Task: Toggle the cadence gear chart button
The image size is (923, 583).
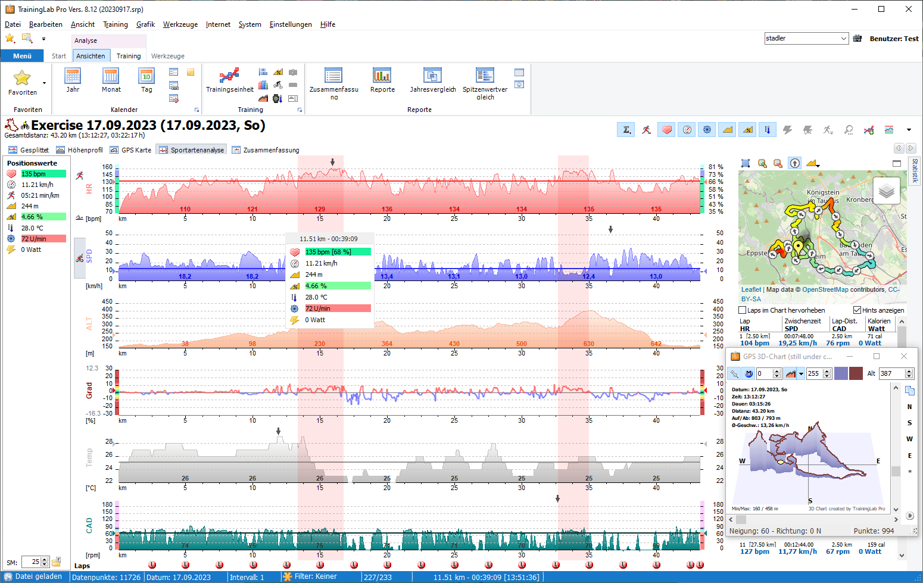Action: [x=707, y=130]
